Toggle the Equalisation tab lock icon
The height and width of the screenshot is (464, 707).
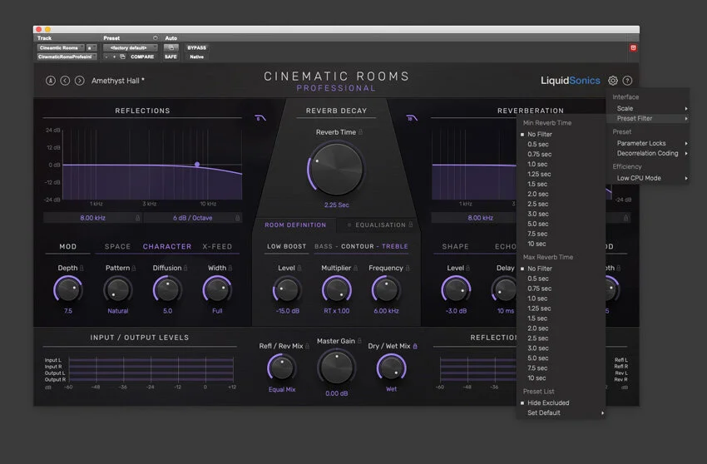411,225
